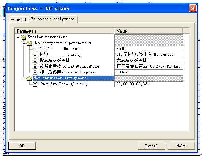Viewport: 202px width, 159px height.
Task: Open Help for DP slave properties
Action: [x=181, y=146]
